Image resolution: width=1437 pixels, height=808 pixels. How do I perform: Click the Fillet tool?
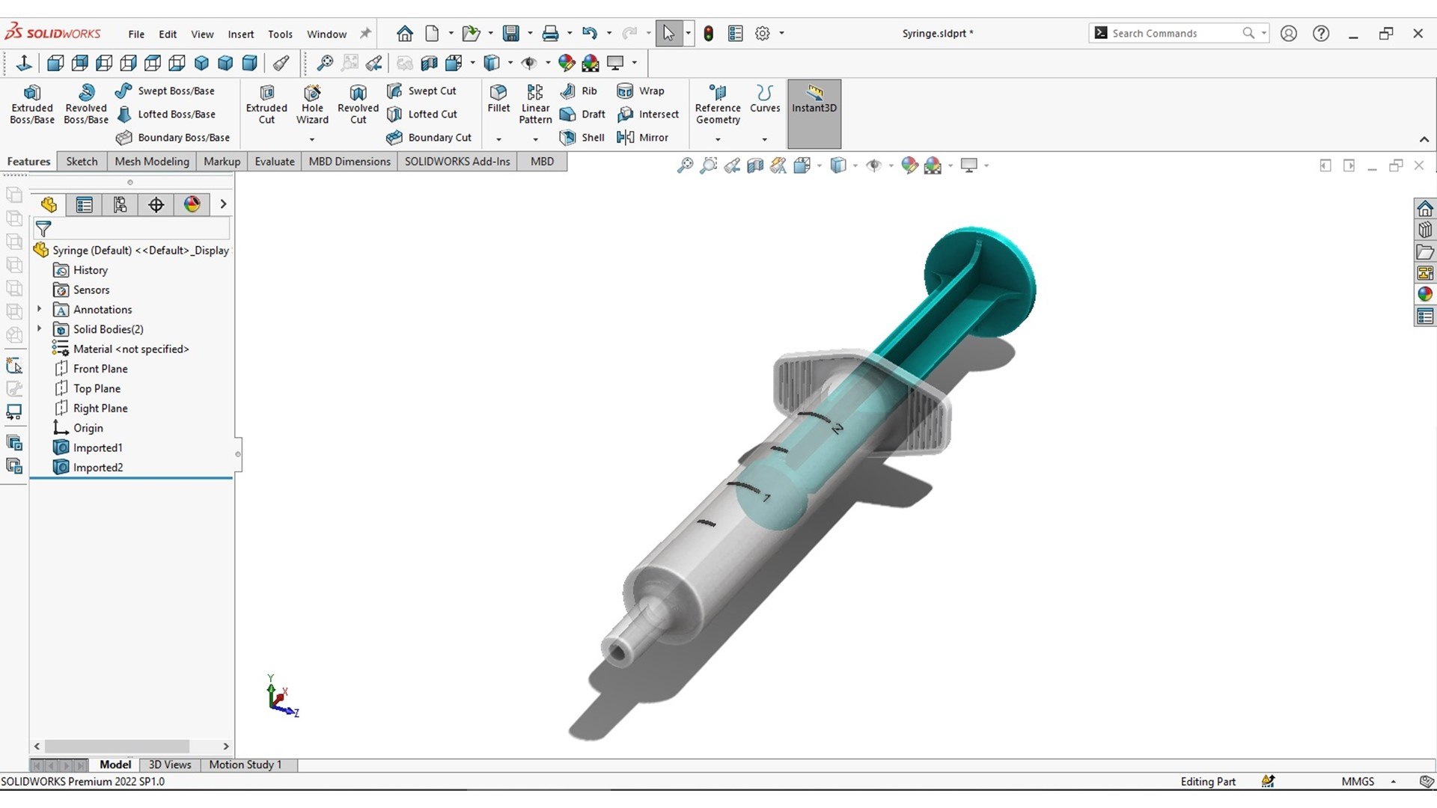(498, 99)
